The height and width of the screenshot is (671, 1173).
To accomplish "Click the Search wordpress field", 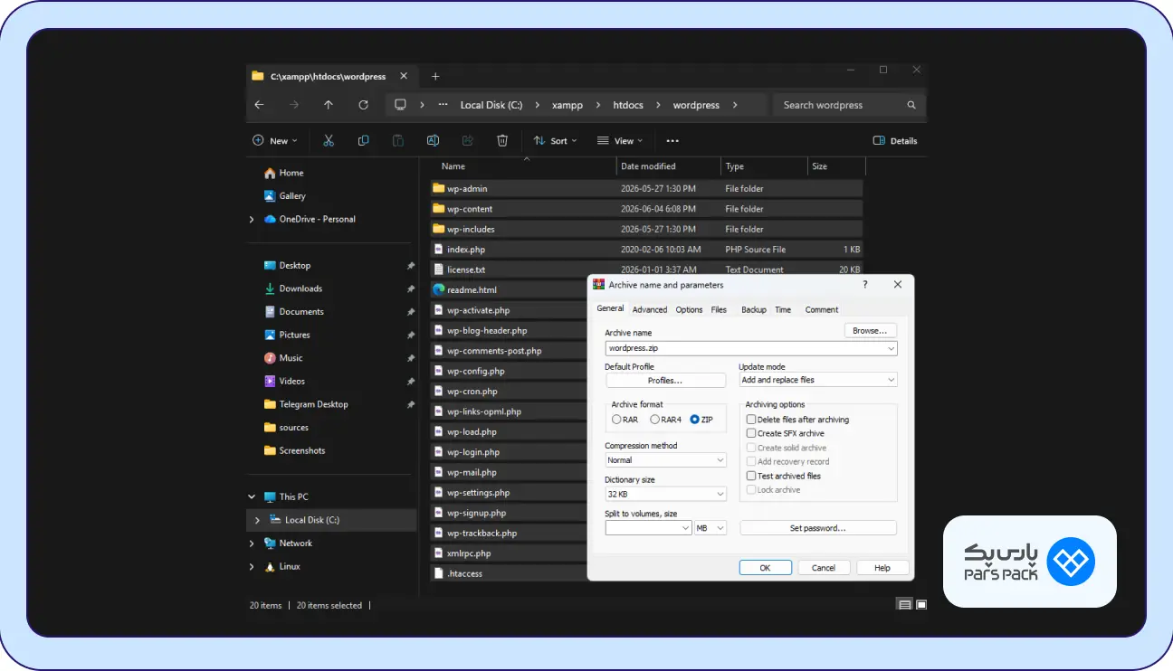I will tap(849, 105).
